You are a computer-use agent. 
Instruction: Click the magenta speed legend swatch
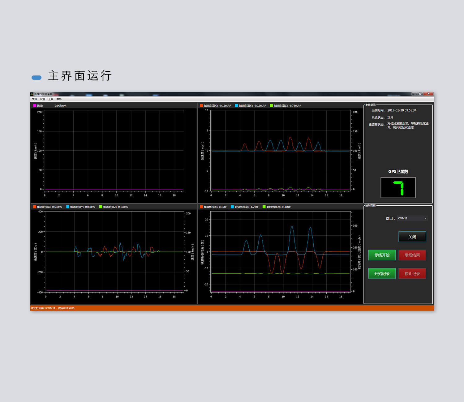(x=35, y=106)
